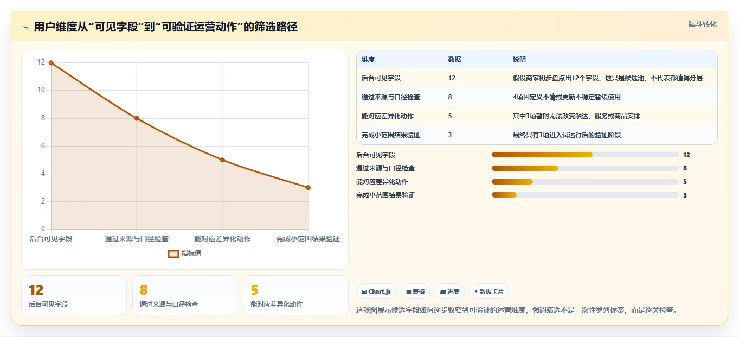Toggle the 指标值 legend swatch under the chart
The height and width of the screenshot is (337, 739).
coord(173,253)
